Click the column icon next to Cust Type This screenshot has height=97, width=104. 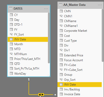click(61, 40)
